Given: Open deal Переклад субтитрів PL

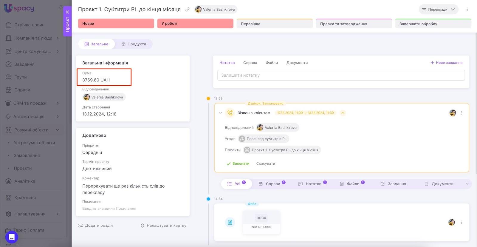Looking at the screenshot, I should click(x=264, y=139).
